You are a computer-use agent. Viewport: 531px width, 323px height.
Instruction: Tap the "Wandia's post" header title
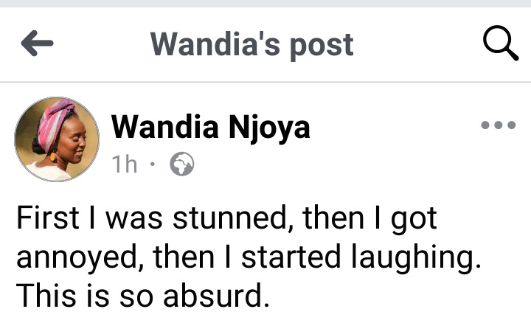click(x=252, y=45)
